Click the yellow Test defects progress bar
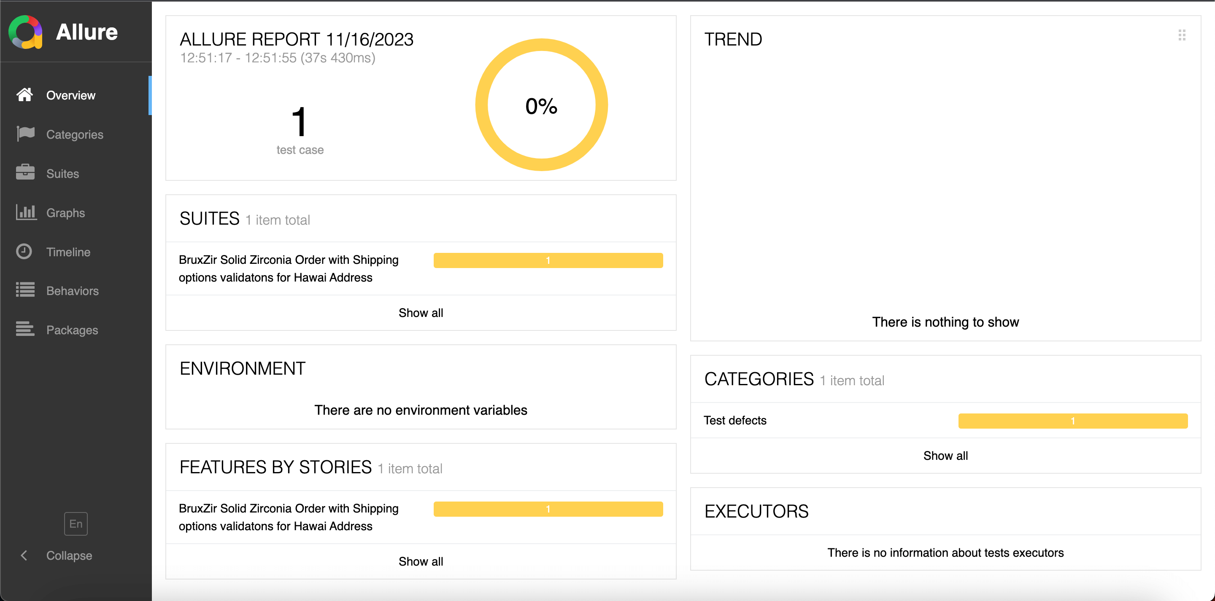 coord(1072,421)
